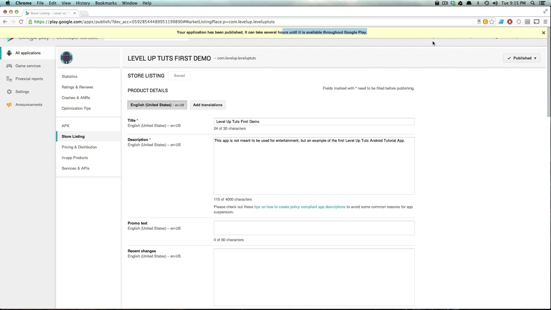
Task: Open Ratings & Reviews
Action: click(x=77, y=87)
